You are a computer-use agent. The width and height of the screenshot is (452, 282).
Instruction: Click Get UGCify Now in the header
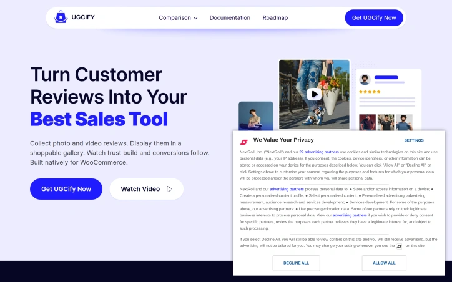(374, 18)
